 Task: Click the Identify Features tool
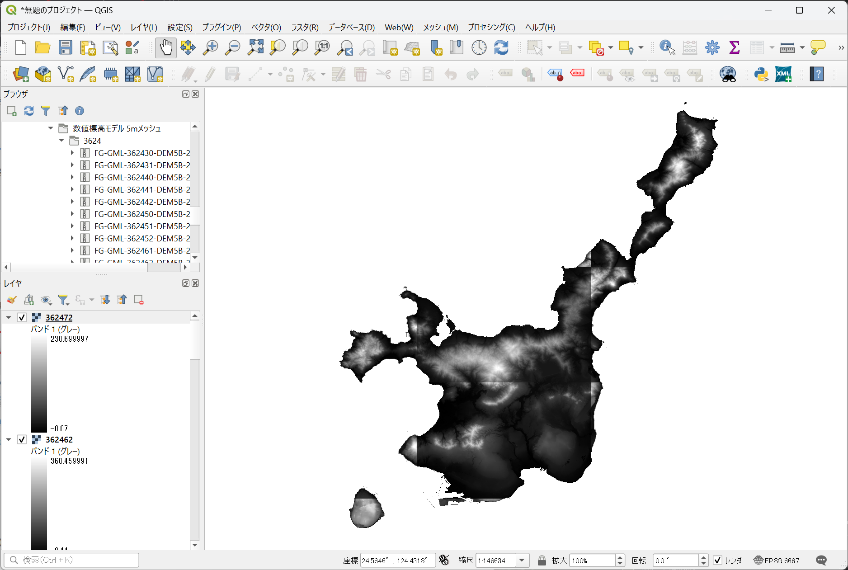coord(667,47)
